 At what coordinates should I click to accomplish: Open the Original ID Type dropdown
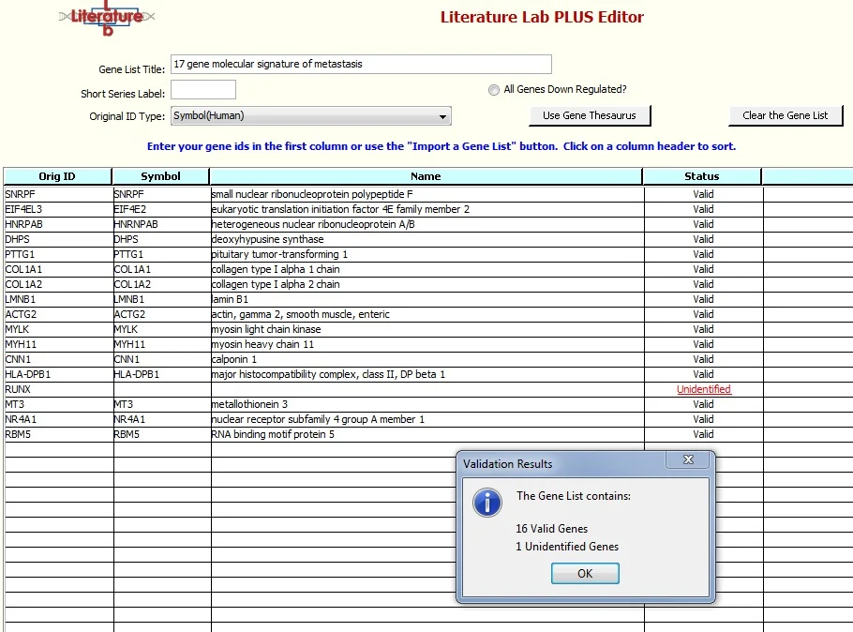click(x=310, y=116)
